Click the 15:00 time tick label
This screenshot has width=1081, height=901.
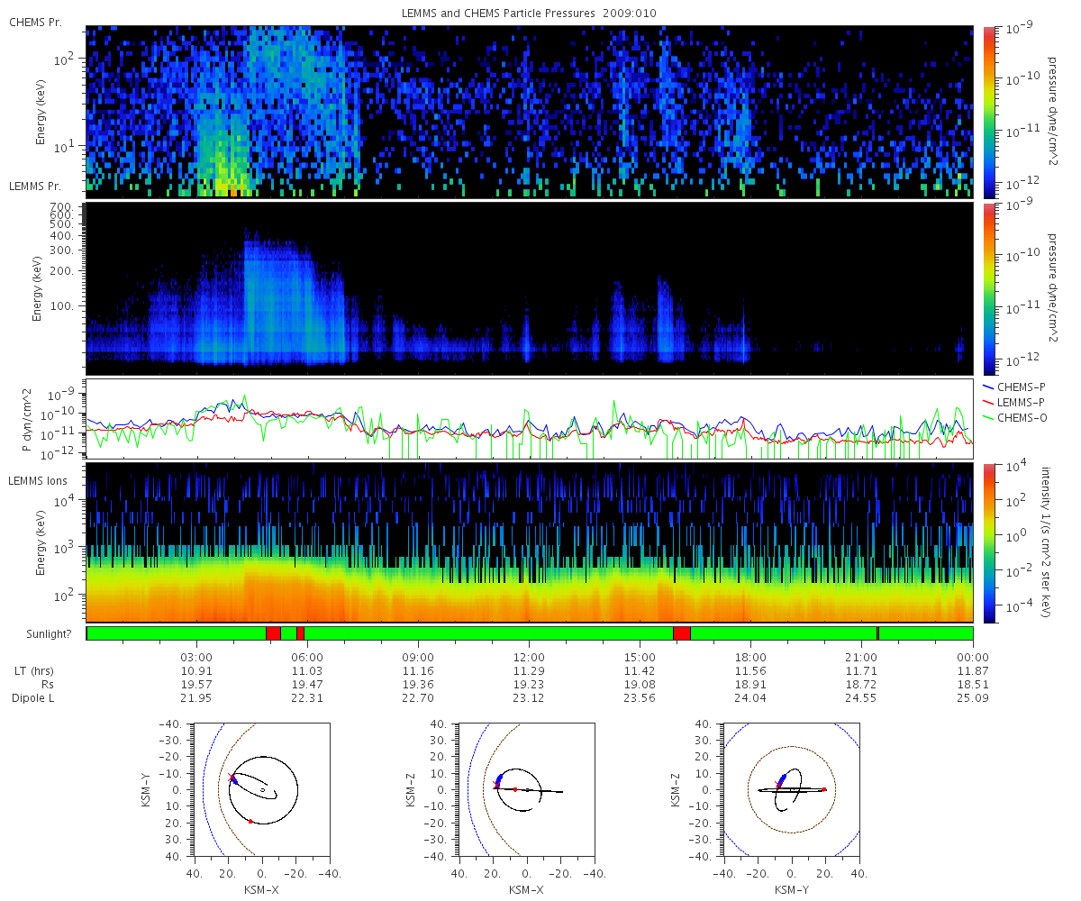coord(640,657)
